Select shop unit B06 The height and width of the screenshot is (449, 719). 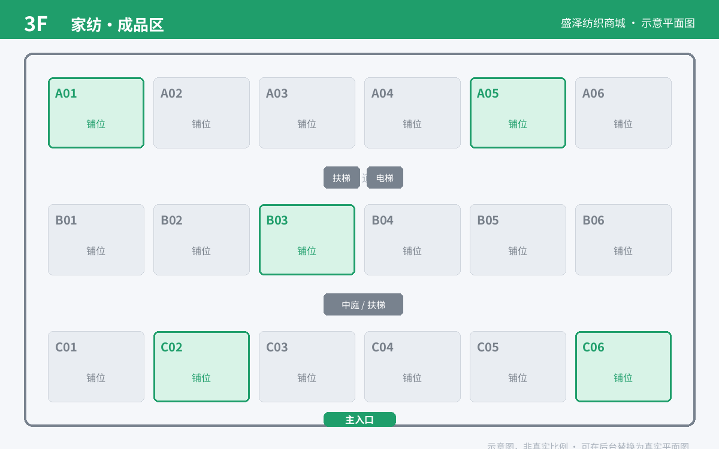click(x=623, y=239)
